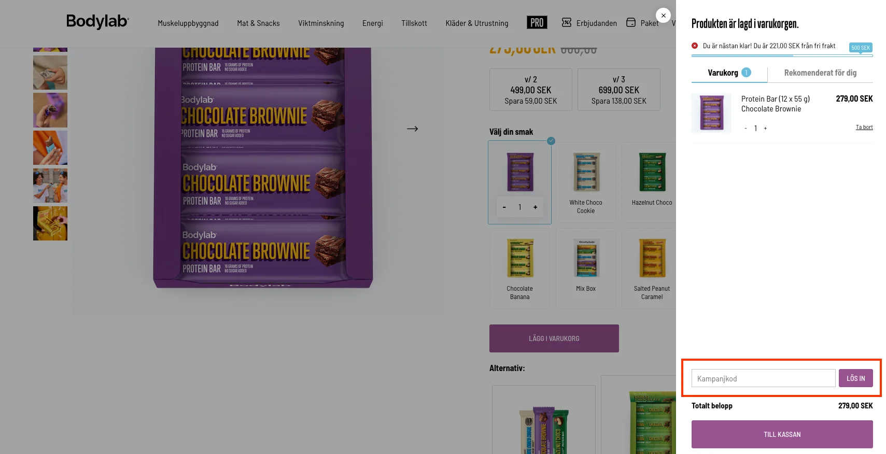Image resolution: width=886 pixels, height=454 pixels.
Task: Pick the Chocolate Banana flavor
Action: 519,268
